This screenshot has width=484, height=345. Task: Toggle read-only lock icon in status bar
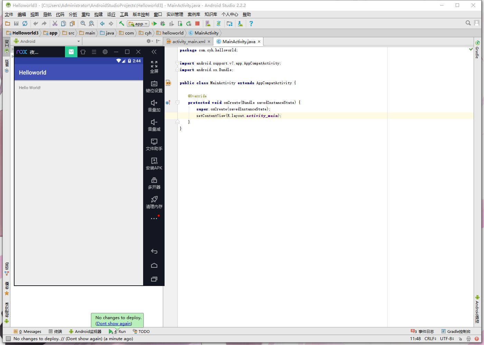[x=460, y=339]
